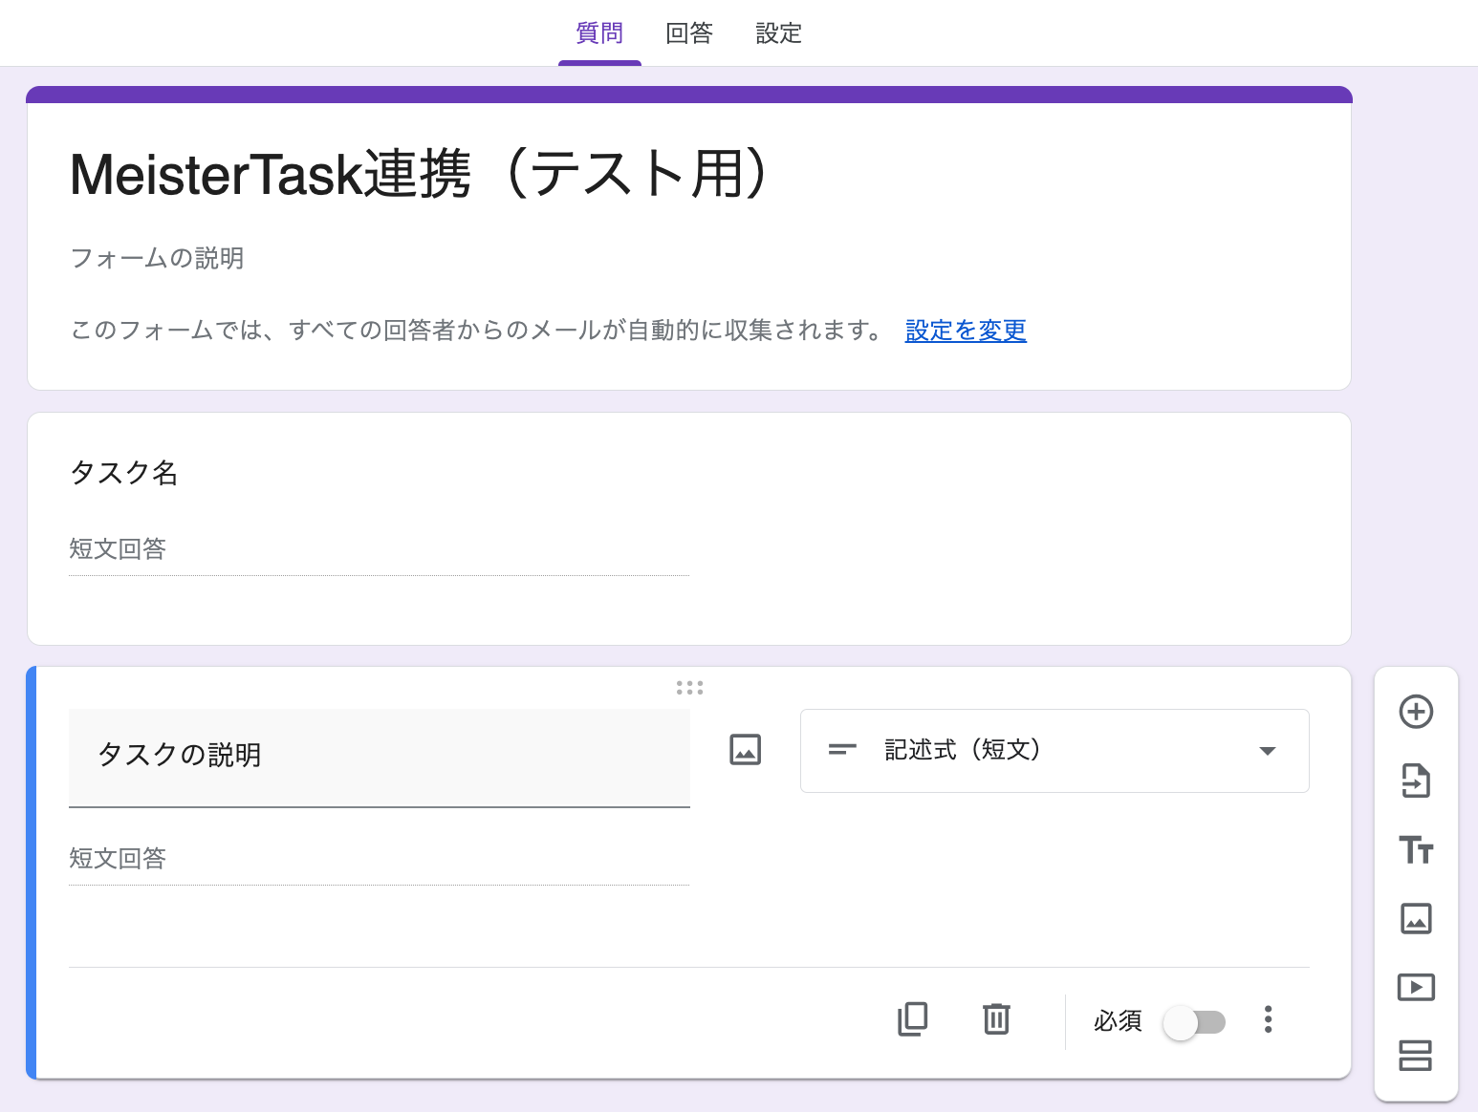Screen dimensions: 1478x1112
Task: Delete the タスクの説明 question
Action: [996, 1019]
